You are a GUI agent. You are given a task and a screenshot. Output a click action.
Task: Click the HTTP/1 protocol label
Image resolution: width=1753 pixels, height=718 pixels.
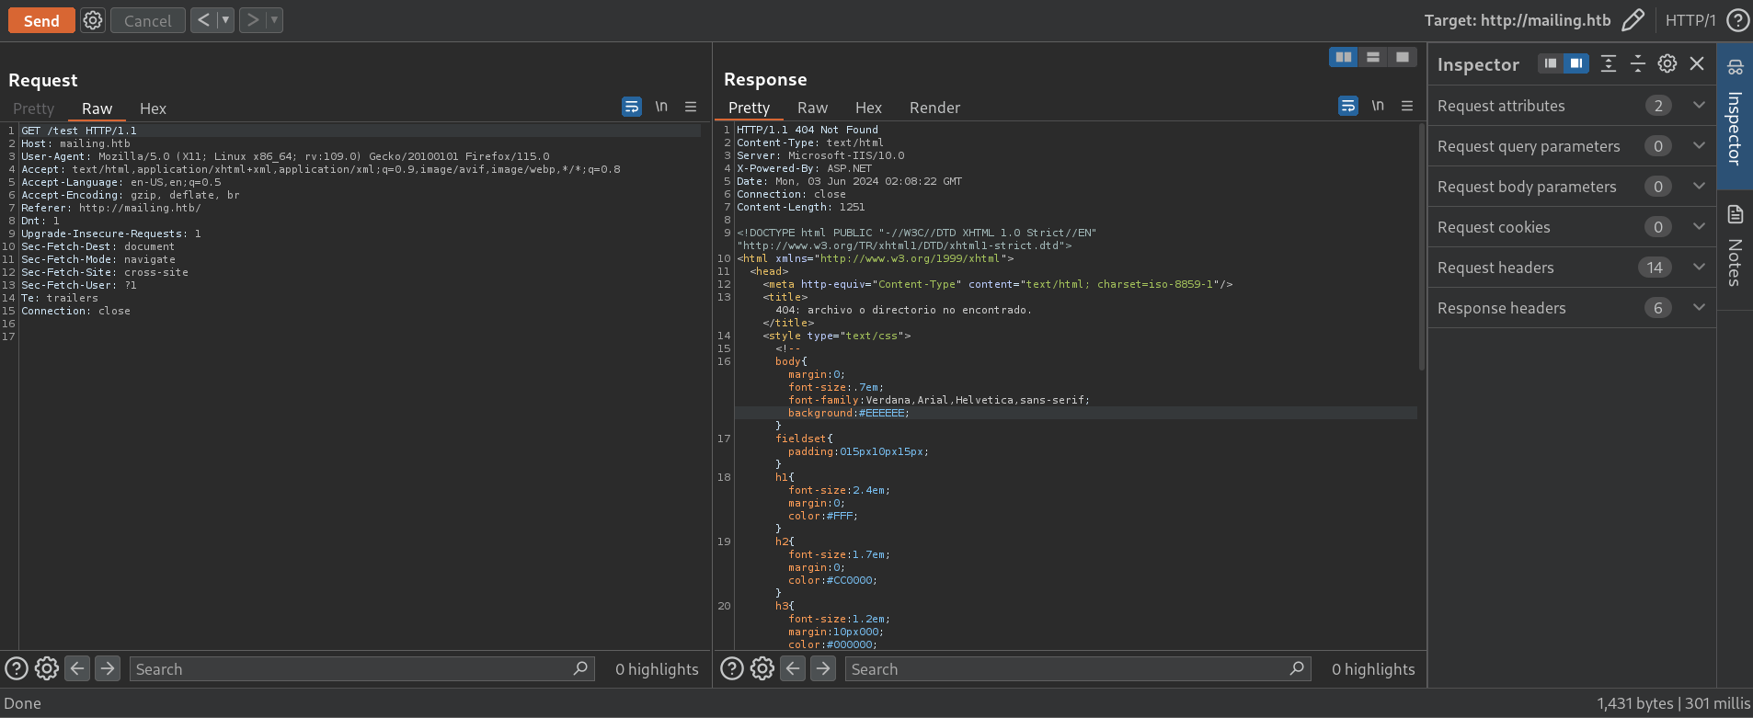pos(1690,20)
